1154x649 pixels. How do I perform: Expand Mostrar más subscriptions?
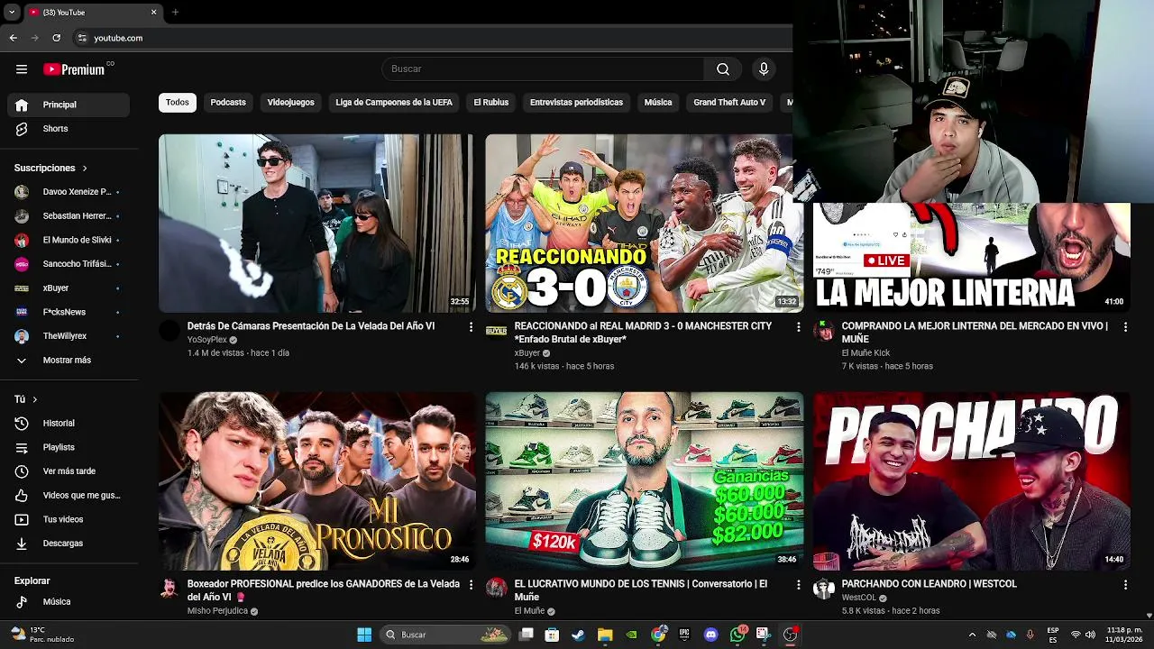click(69, 361)
